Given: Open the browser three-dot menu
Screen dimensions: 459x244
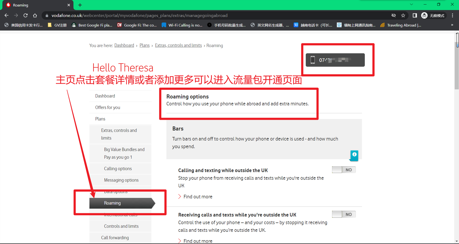Looking at the screenshot, I should (452, 15).
